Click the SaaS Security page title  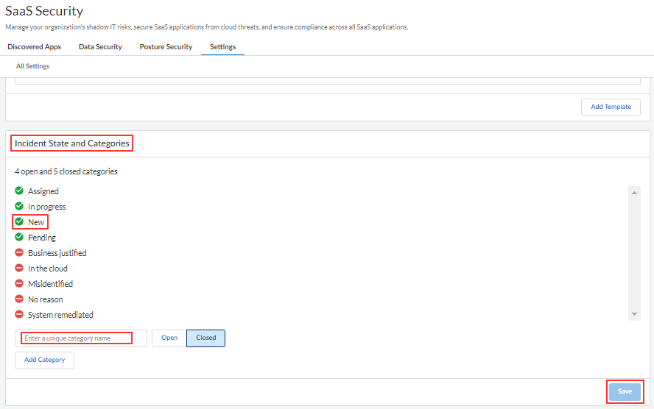[44, 11]
